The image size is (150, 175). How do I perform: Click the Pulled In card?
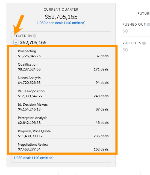(135, 47)
